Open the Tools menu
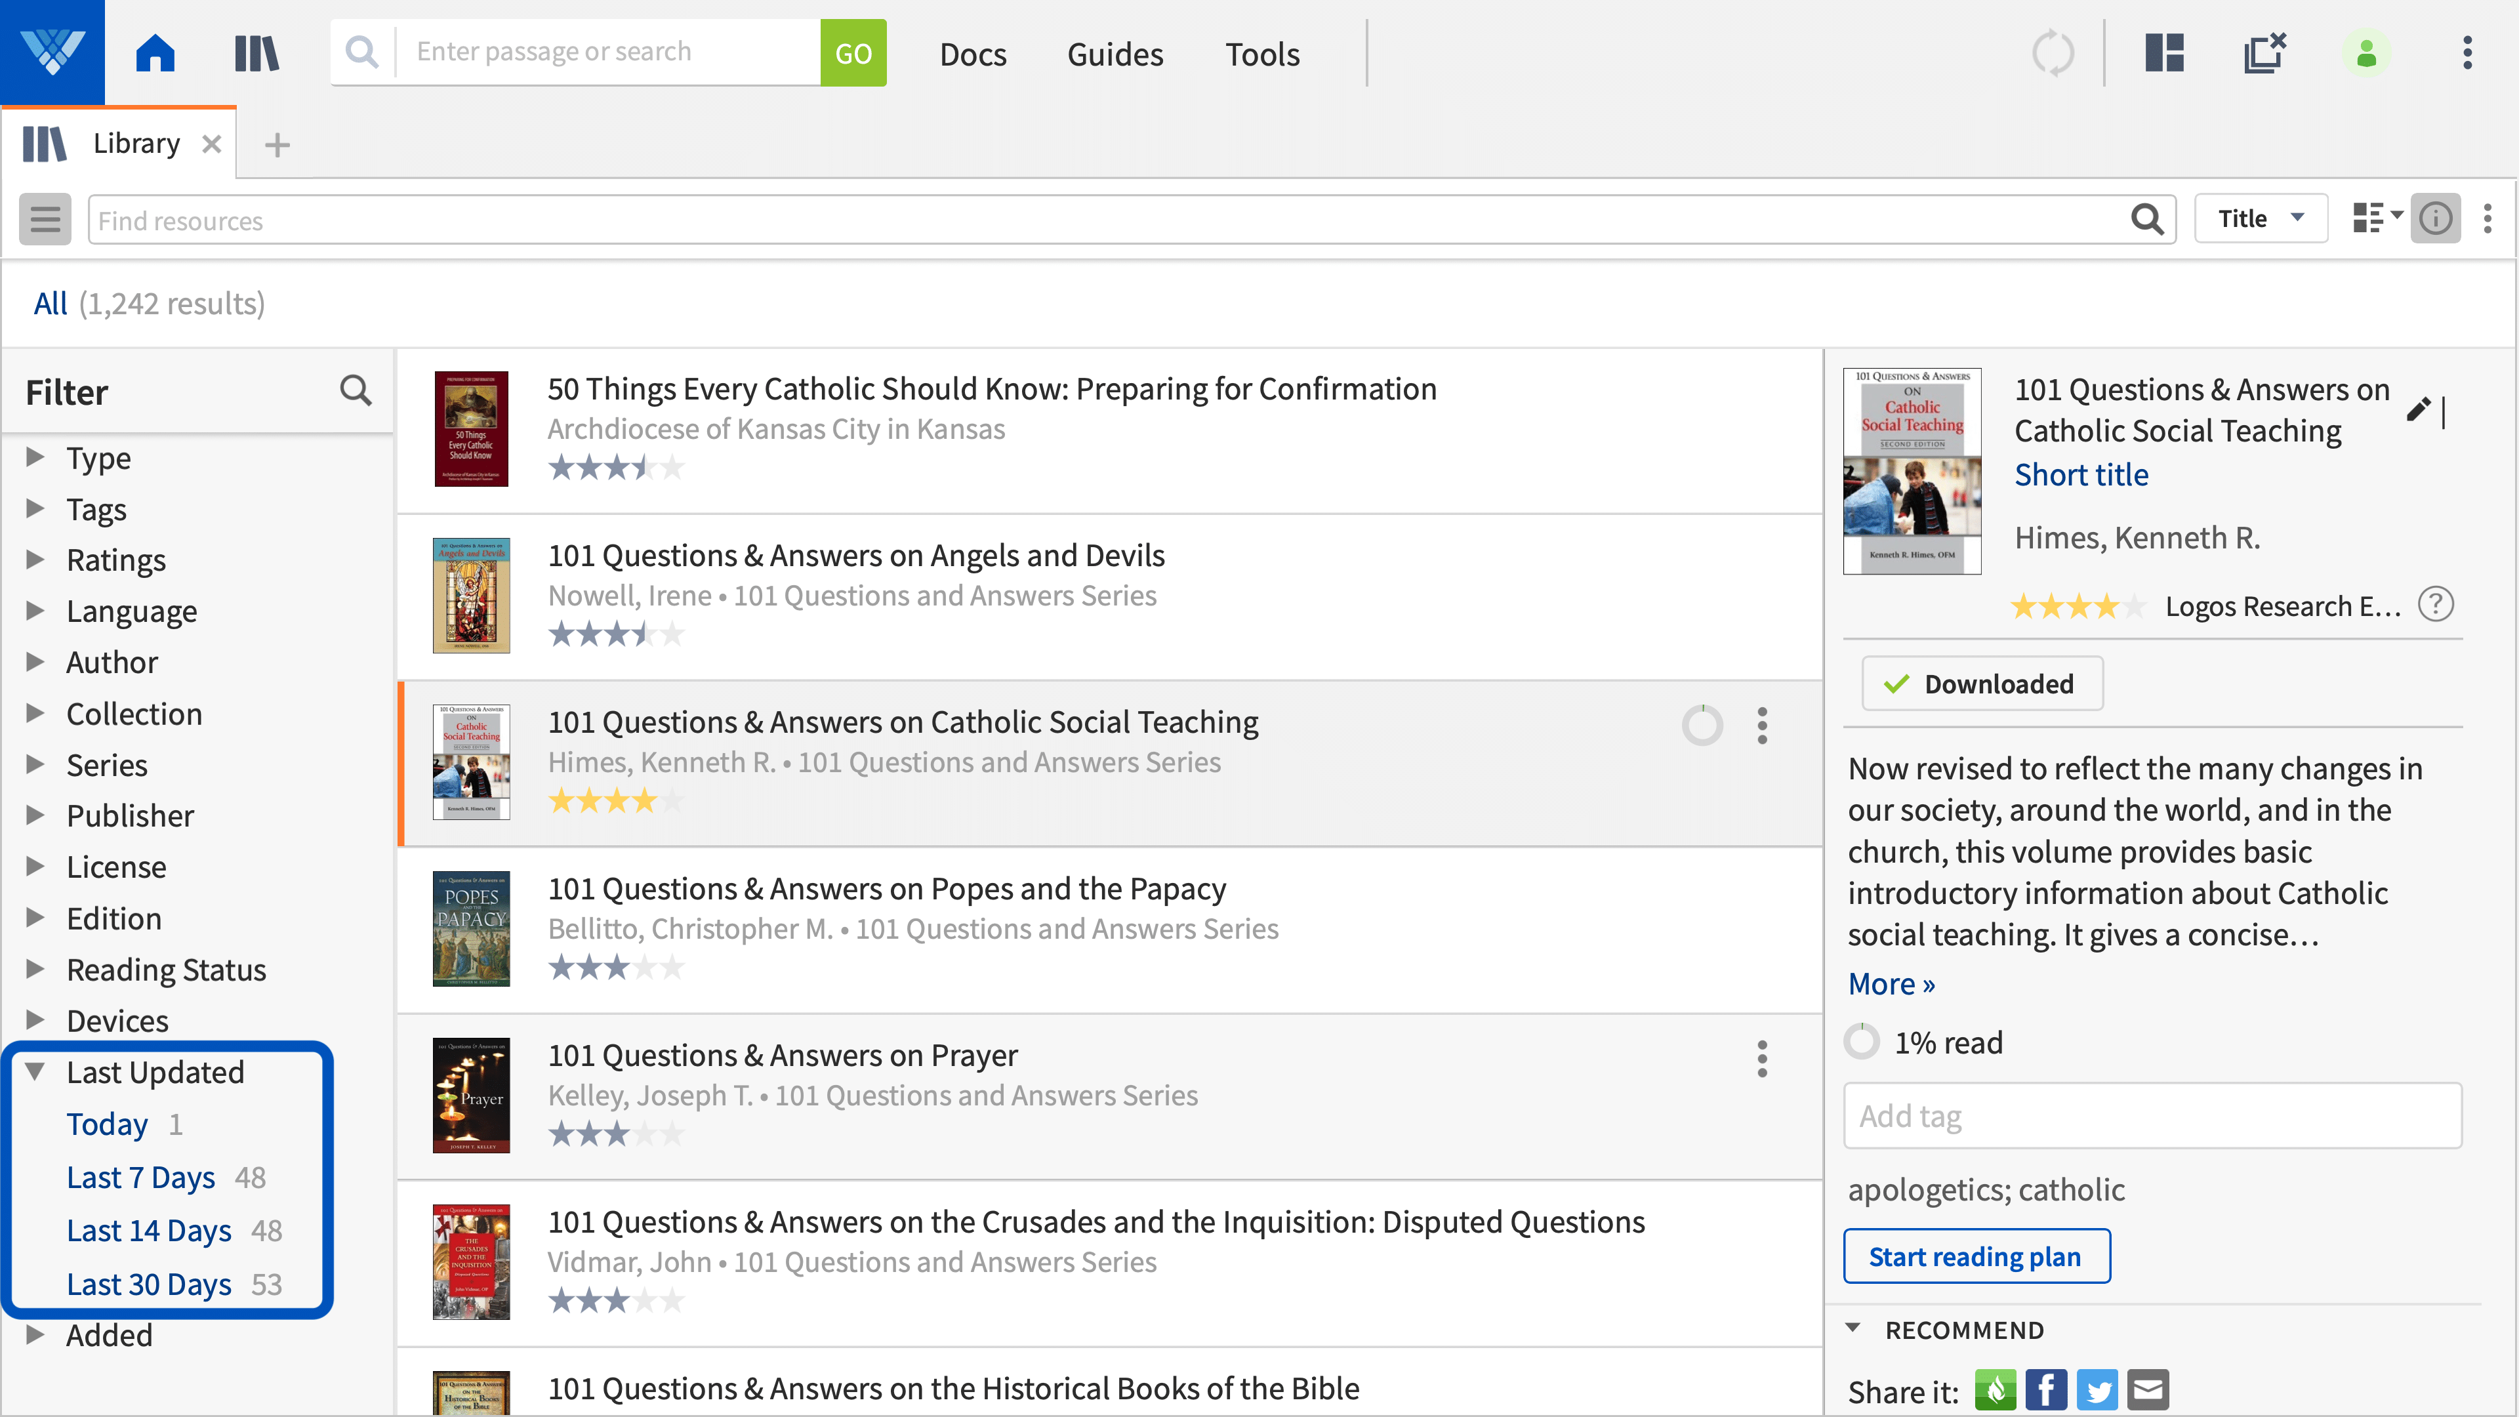This screenshot has width=2519, height=1417. pos(1262,54)
